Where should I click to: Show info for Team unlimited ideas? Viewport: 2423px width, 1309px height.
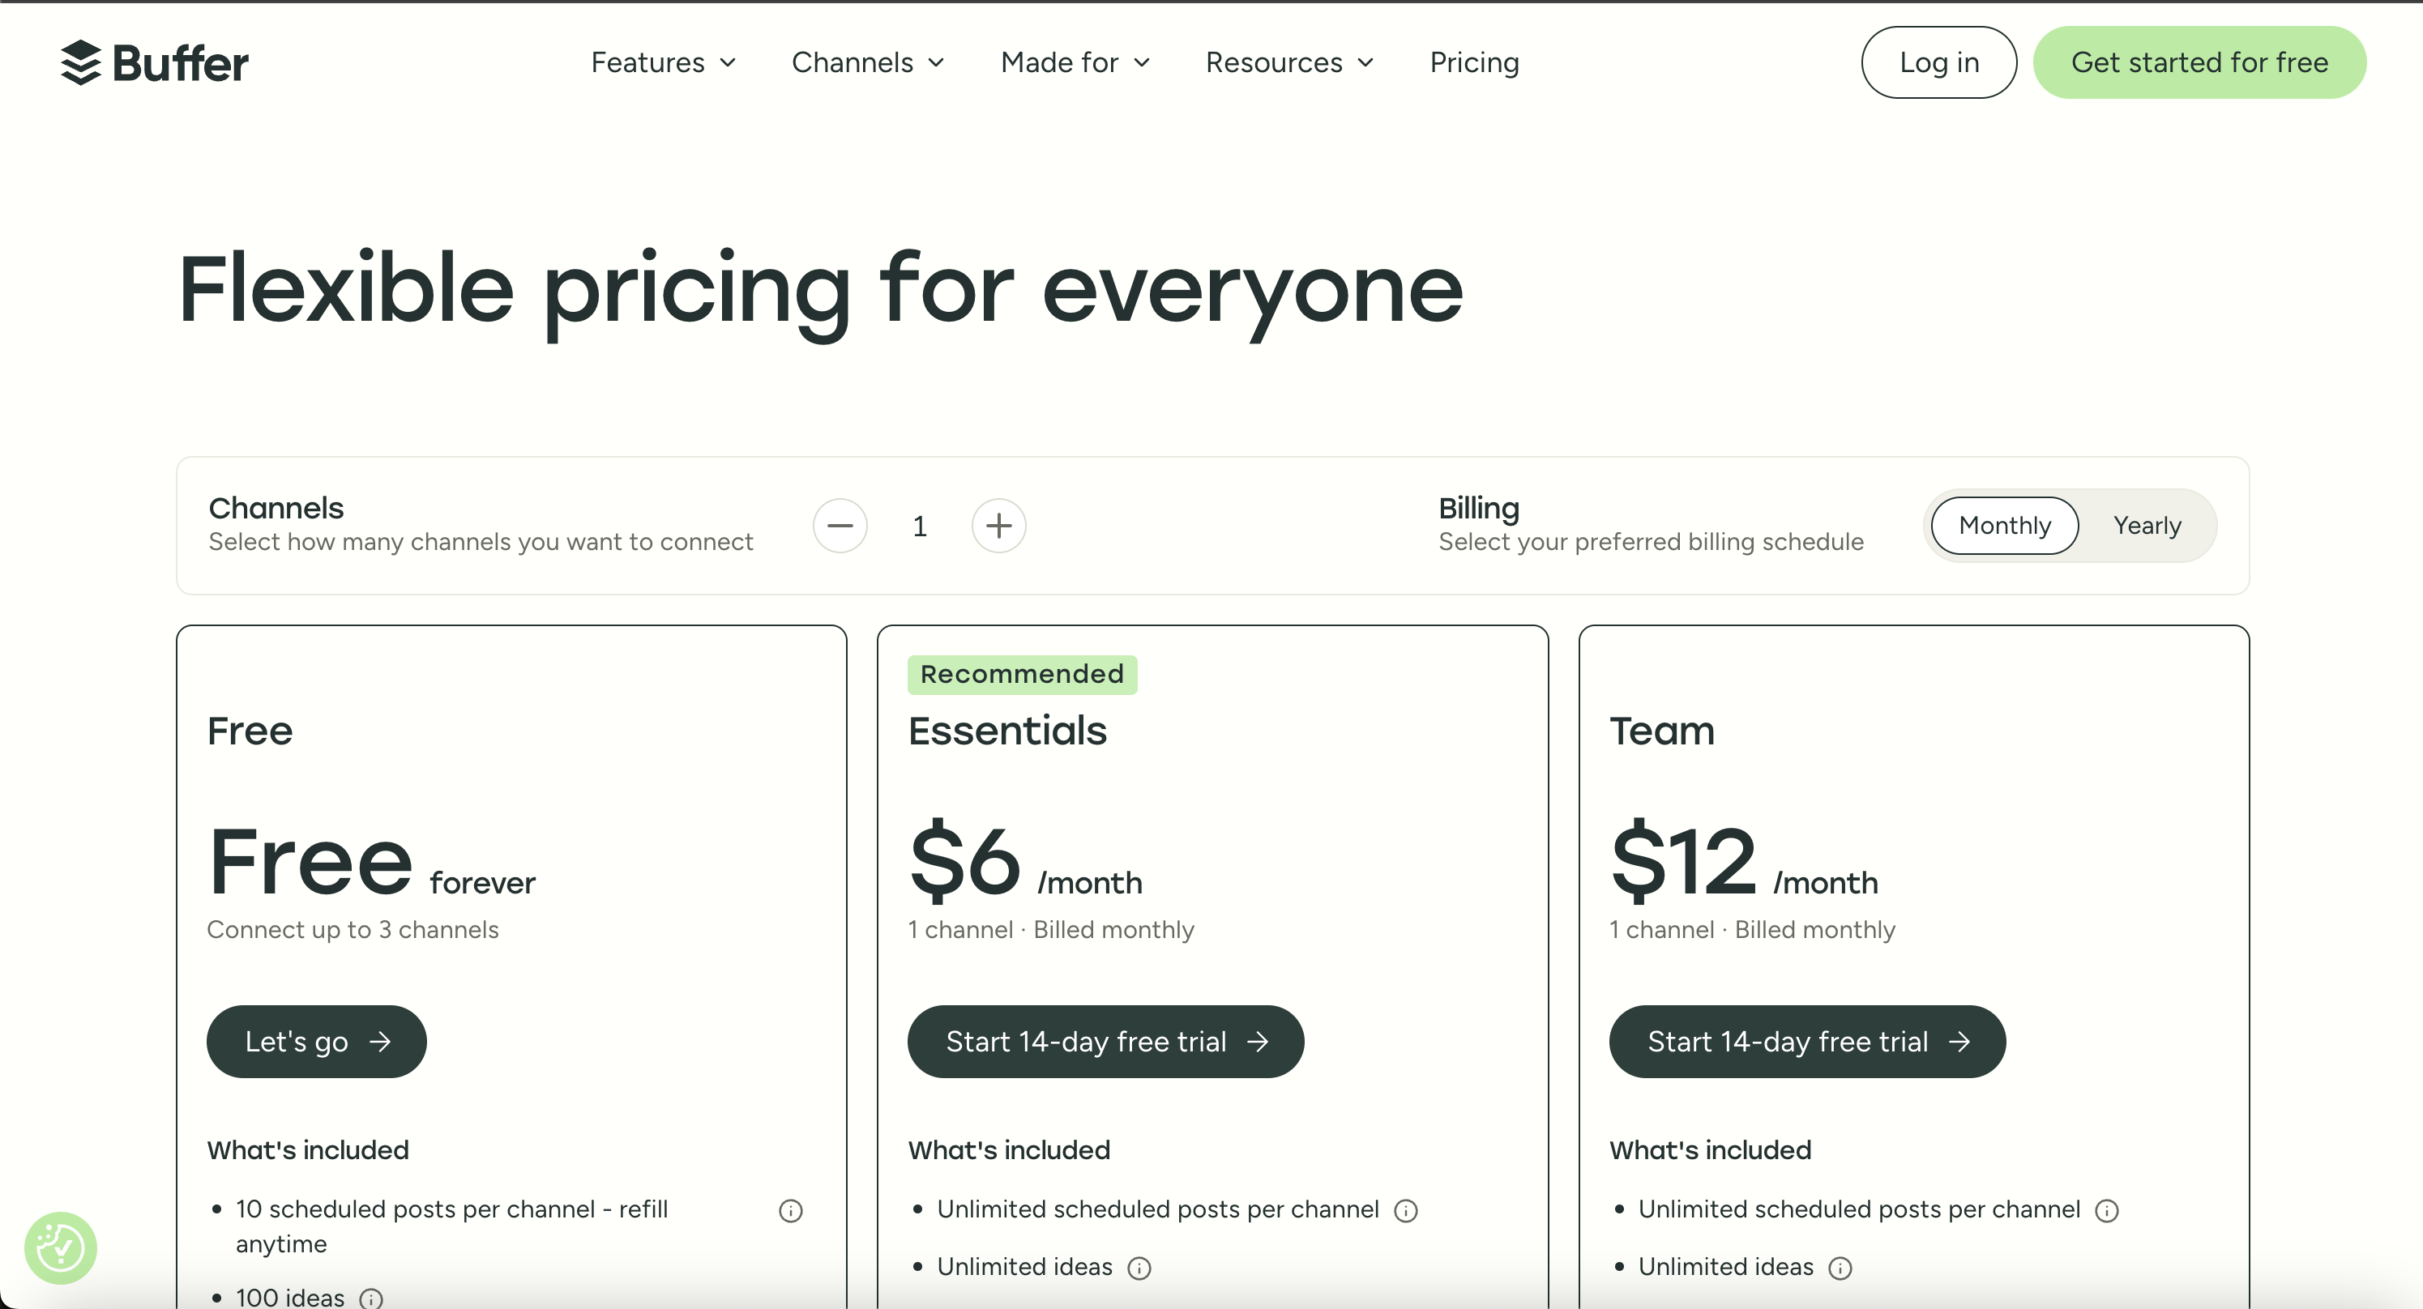coord(1841,1268)
